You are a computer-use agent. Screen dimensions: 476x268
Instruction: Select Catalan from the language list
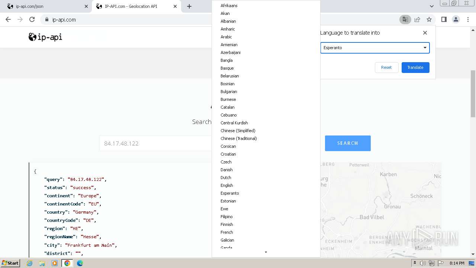click(x=266, y=107)
